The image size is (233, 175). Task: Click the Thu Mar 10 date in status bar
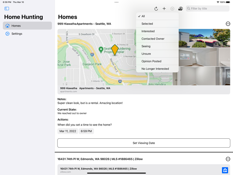pos(18,2)
